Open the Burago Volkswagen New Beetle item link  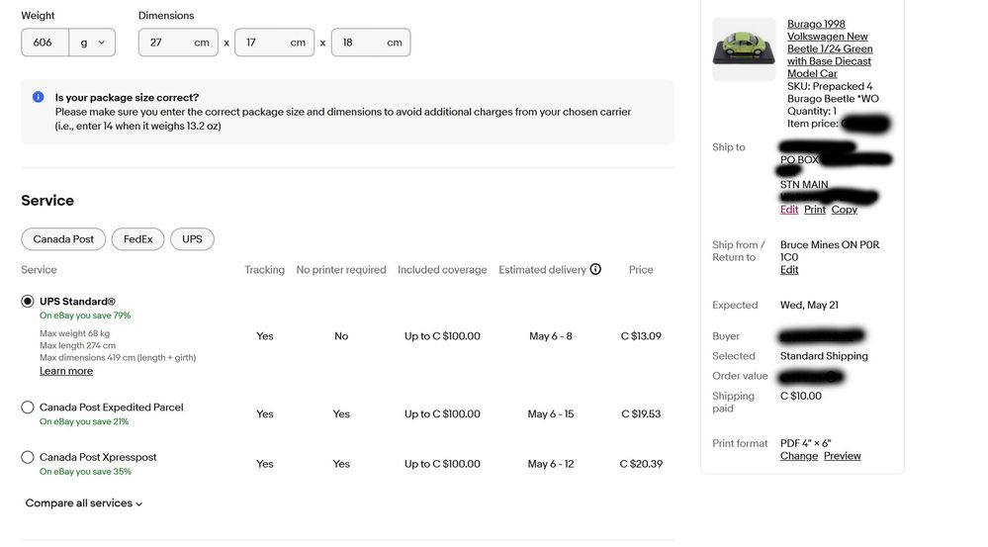point(830,48)
